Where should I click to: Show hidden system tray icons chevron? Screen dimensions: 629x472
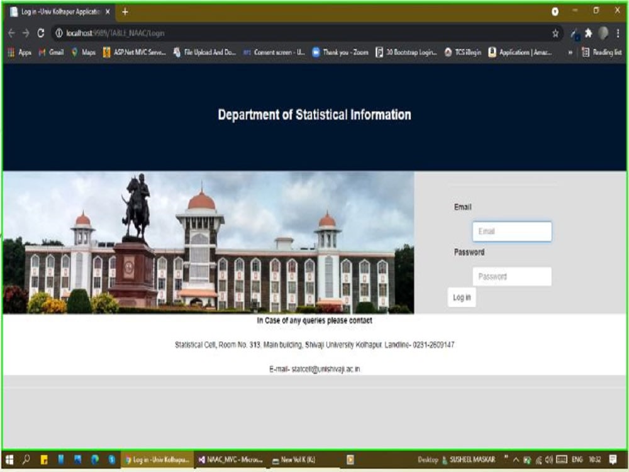point(516,460)
